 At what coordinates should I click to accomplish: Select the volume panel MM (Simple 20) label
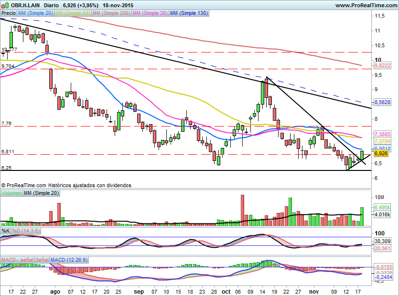click(x=42, y=193)
